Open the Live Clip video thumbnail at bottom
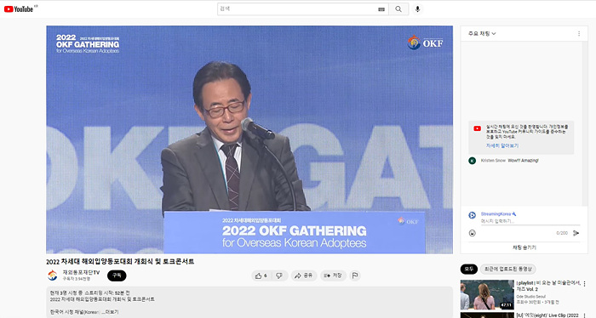Image resolution: width=596 pixels, height=318 pixels. [487, 315]
